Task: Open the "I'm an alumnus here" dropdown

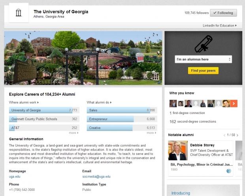Action: (203, 59)
